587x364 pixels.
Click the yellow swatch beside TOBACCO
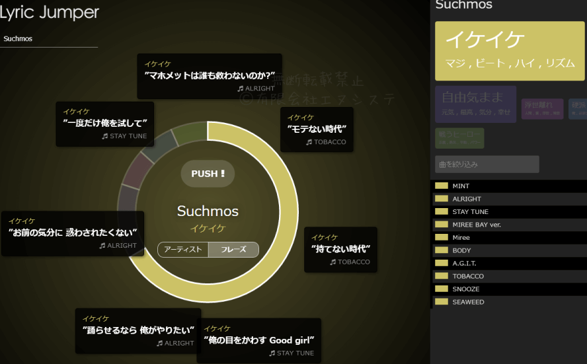coord(442,275)
